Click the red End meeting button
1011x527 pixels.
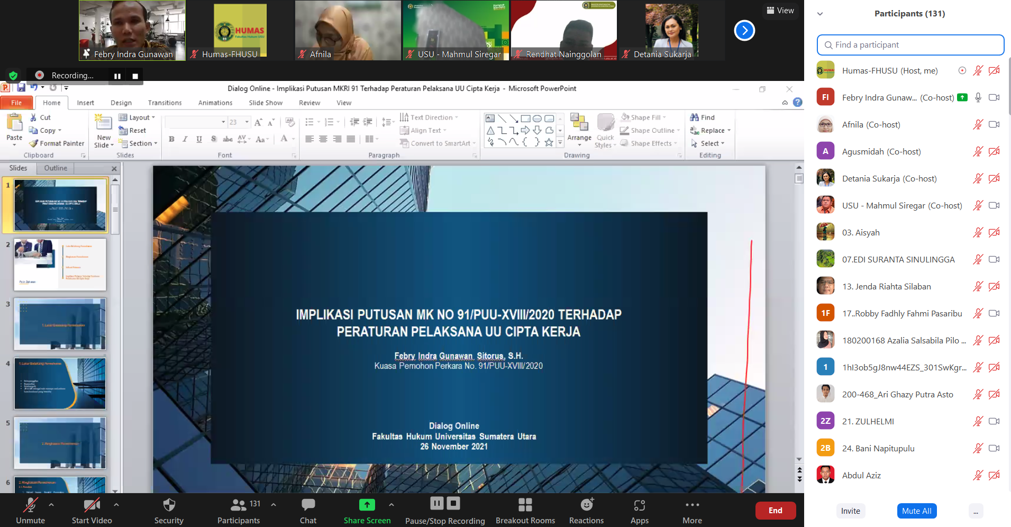(x=776, y=511)
